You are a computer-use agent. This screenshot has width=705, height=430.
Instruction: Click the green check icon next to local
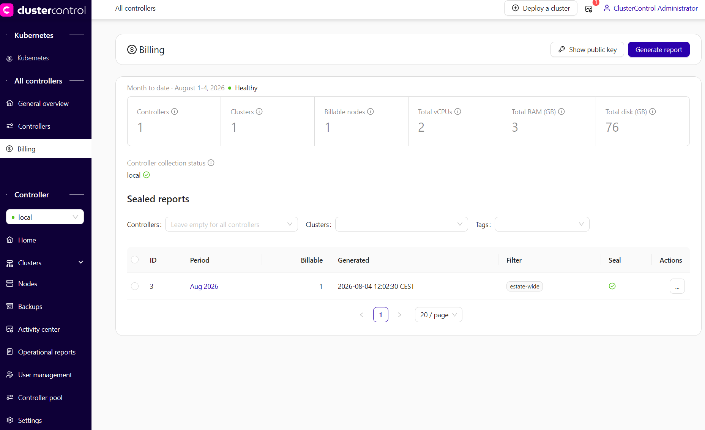point(147,175)
